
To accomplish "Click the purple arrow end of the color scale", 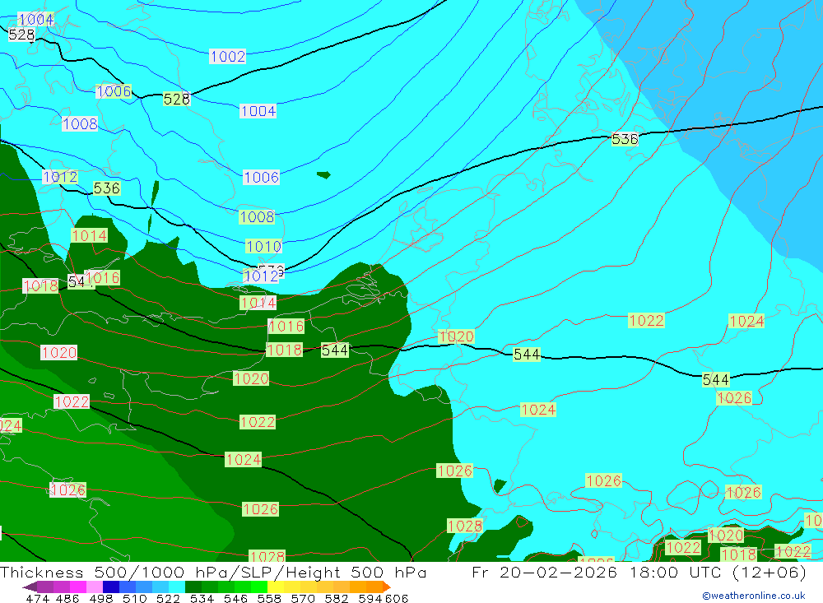I will (30, 587).
